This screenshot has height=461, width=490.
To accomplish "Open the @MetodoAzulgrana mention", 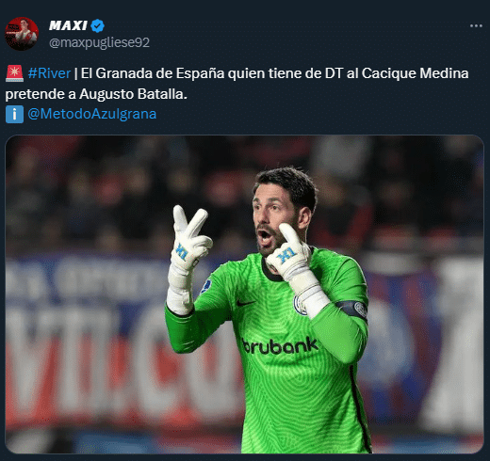I will (x=92, y=114).
